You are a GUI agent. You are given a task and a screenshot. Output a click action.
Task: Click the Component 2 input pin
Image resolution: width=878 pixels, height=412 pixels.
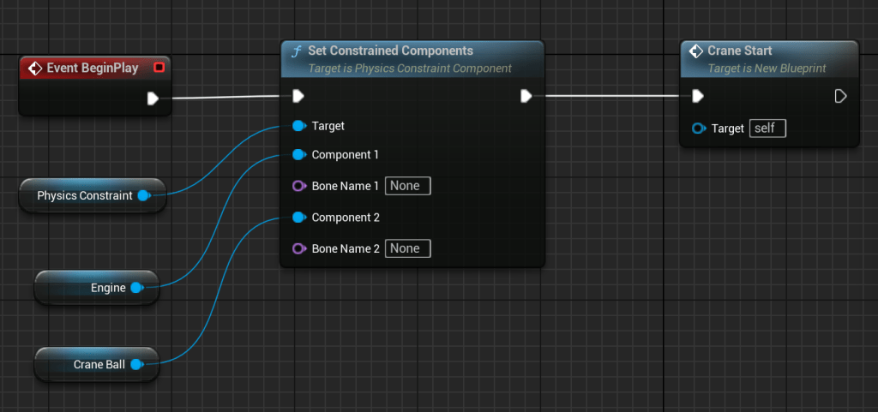click(x=298, y=218)
